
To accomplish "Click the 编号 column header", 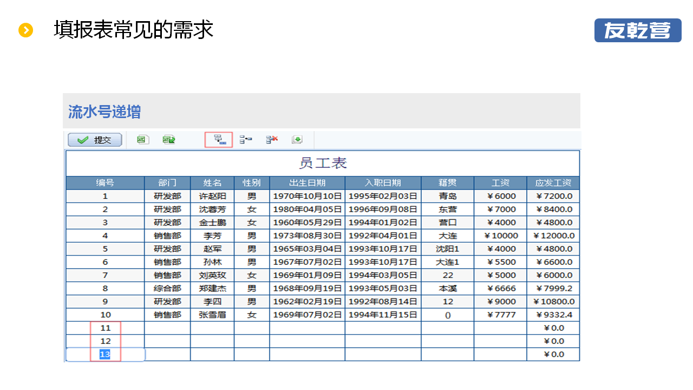I will (x=105, y=183).
